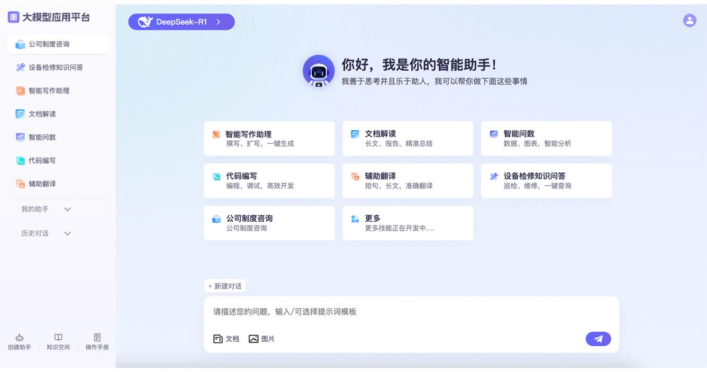
Task: Click the 代码编写 sidebar terminal icon
Action: tap(20, 161)
